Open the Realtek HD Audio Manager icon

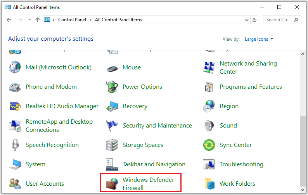point(15,106)
